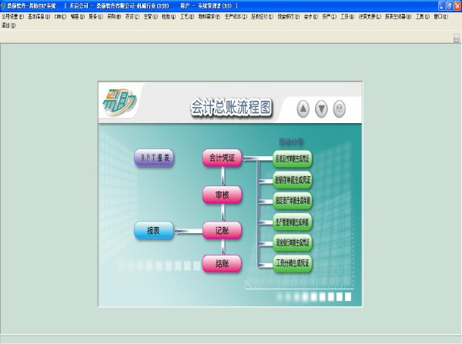Open the CRM menu
The height and width of the screenshot is (344, 462).
(x=60, y=16)
